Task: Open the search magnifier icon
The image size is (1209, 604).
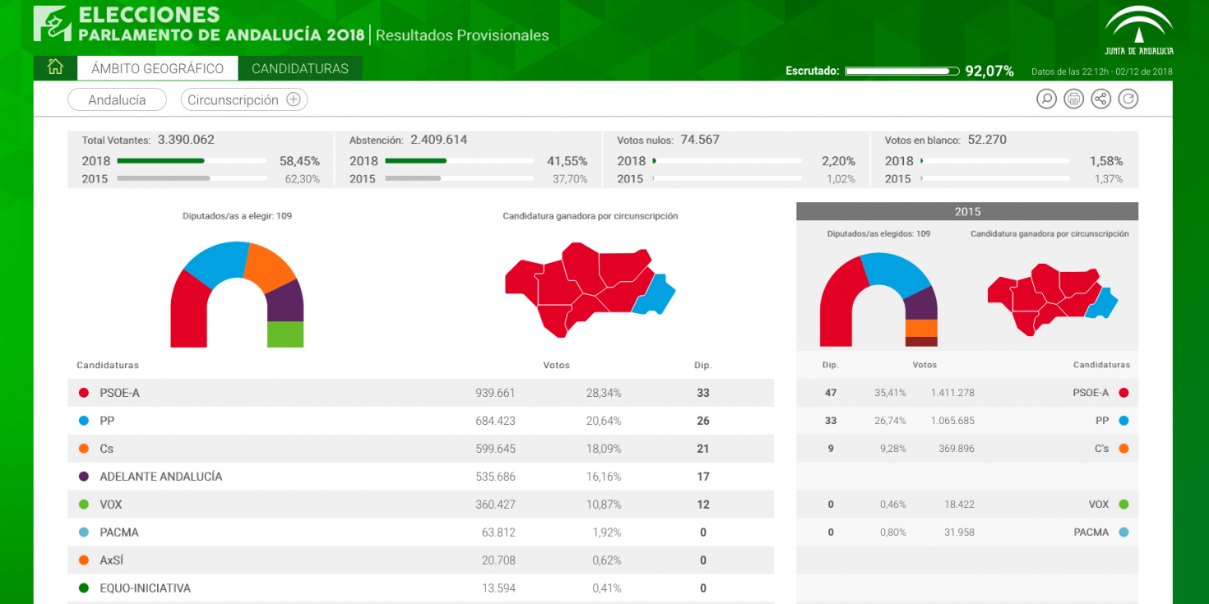Action: coord(1046,99)
